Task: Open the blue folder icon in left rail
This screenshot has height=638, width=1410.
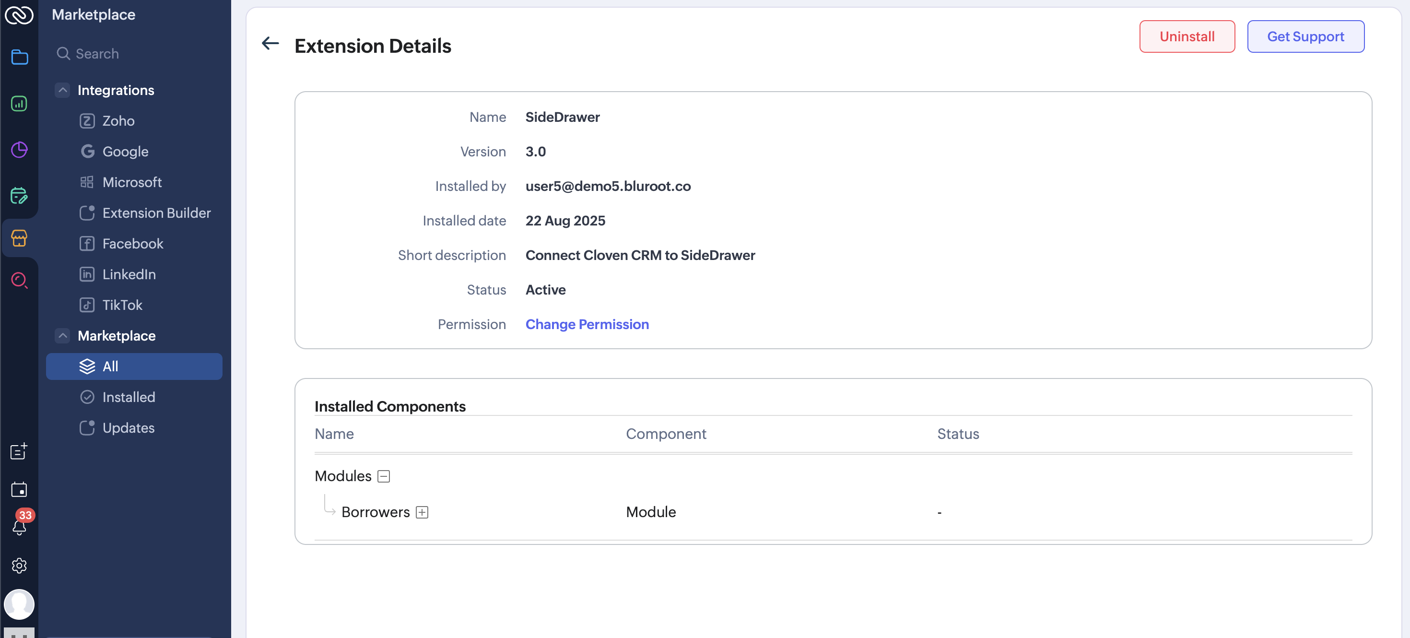Action: tap(19, 57)
